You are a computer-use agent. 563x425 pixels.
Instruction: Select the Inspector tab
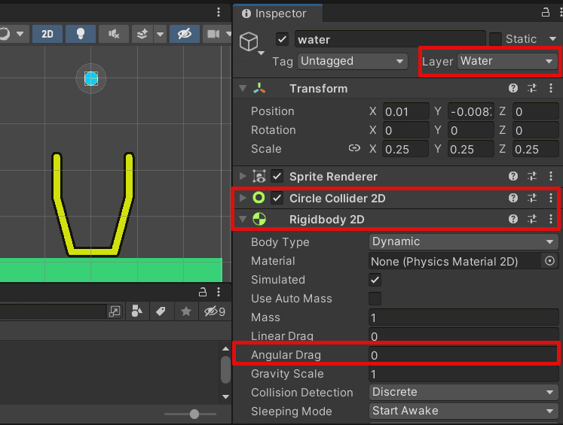pos(278,14)
